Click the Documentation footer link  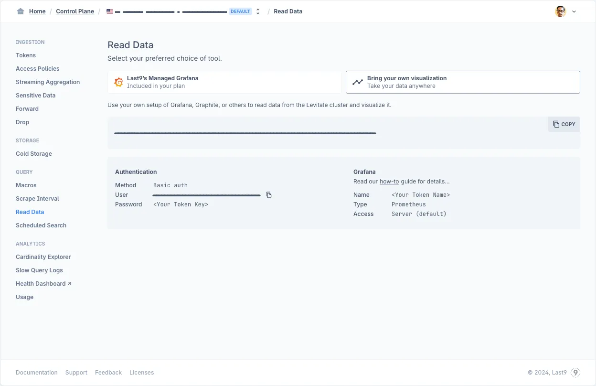click(37, 373)
